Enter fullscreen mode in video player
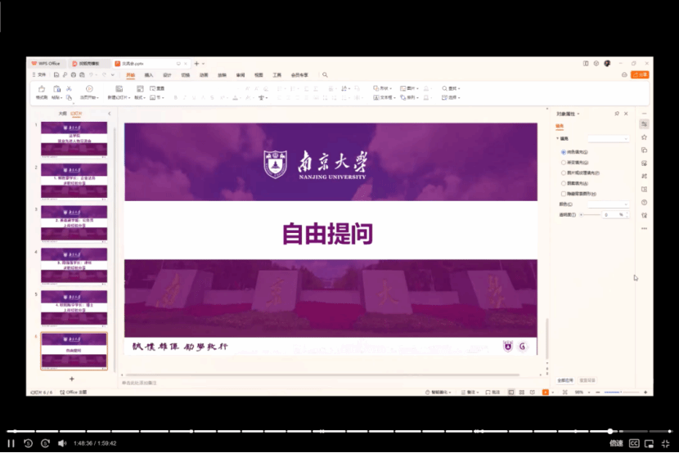The width and height of the screenshot is (679, 453). (x=665, y=443)
